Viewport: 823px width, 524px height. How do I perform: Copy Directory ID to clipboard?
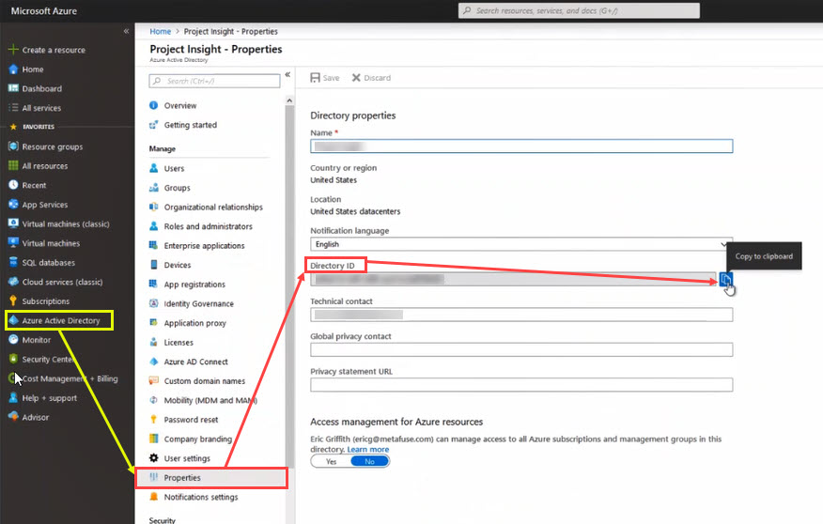tap(725, 280)
